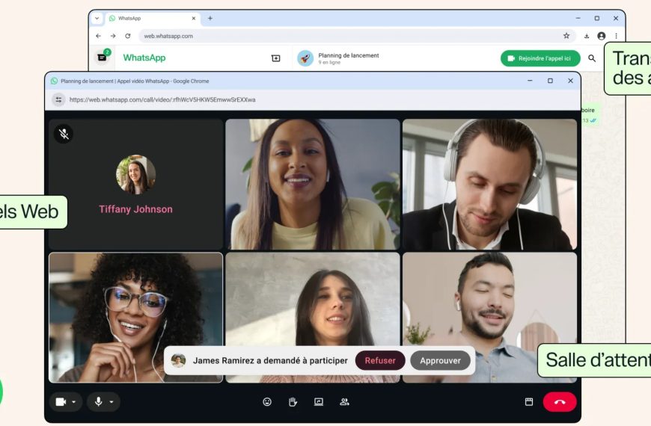Image resolution: width=651 pixels, height=426 pixels.
Task: Click the WhatsApp logo text
Action: pos(144,58)
